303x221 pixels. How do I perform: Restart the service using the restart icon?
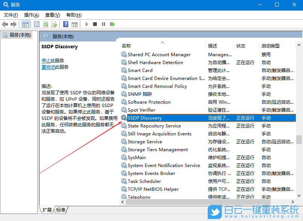112,24
